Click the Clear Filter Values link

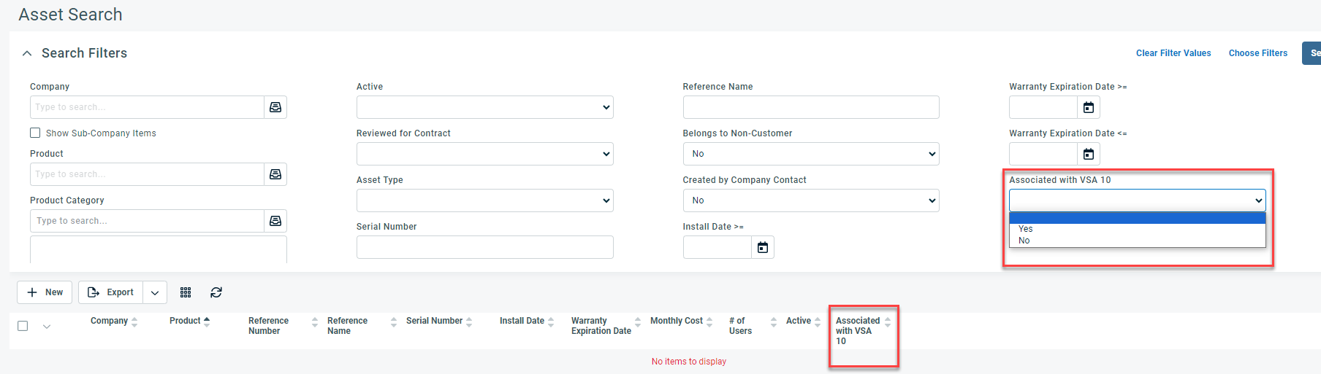[1173, 53]
